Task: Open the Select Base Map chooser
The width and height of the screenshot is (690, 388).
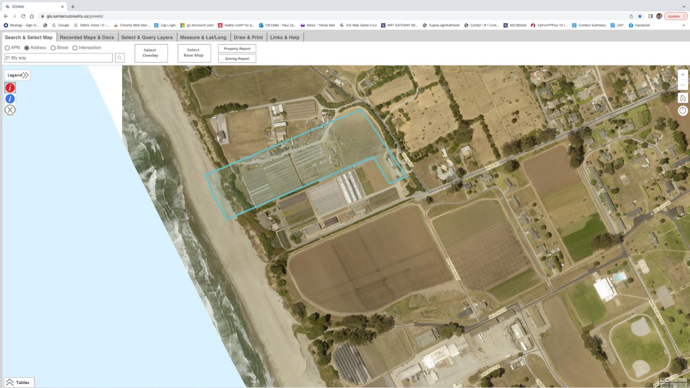Action: click(x=194, y=53)
